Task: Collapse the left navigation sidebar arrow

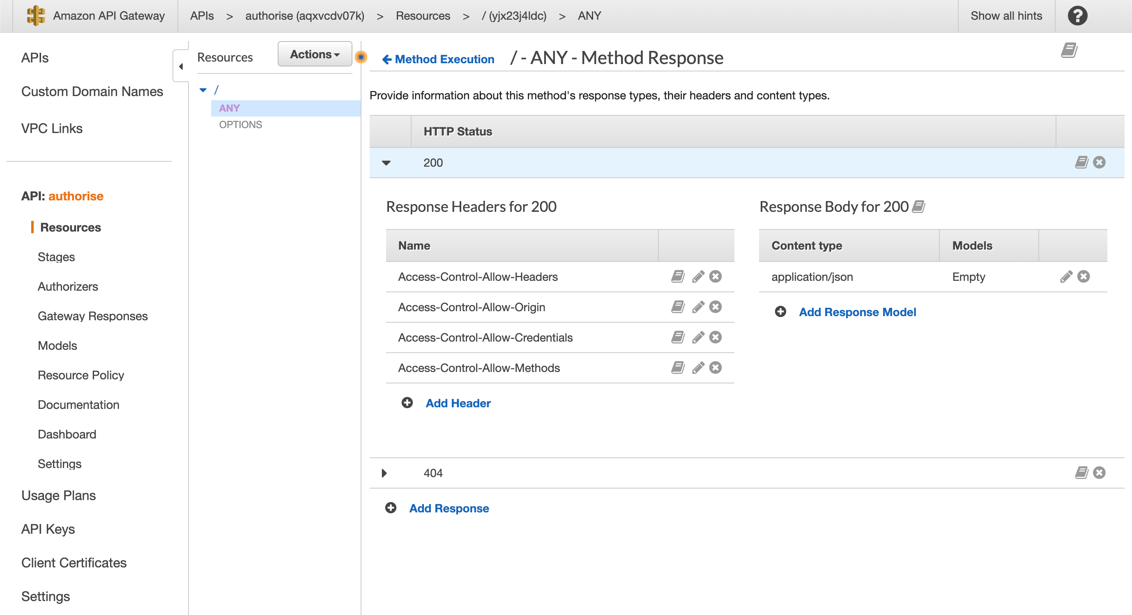Action: (x=181, y=67)
